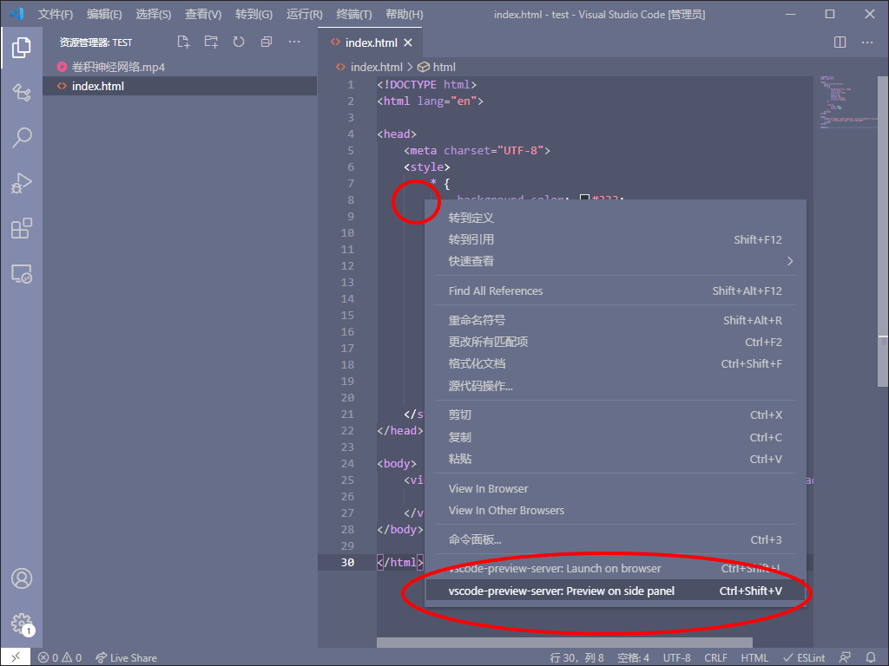The height and width of the screenshot is (666, 889).
Task: Choose 剪切 in context menu
Action: click(x=616, y=415)
